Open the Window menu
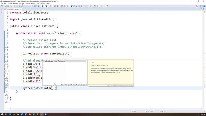This screenshot has width=206, height=116. (43, 4)
